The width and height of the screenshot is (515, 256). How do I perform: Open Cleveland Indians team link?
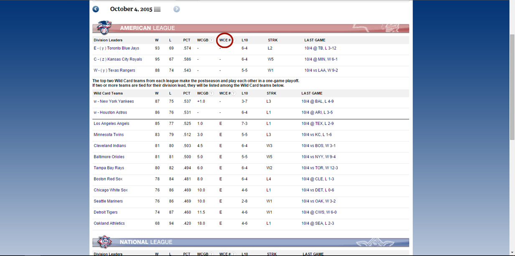tap(110, 146)
